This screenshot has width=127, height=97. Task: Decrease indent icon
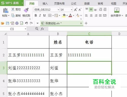pos(101,9)
